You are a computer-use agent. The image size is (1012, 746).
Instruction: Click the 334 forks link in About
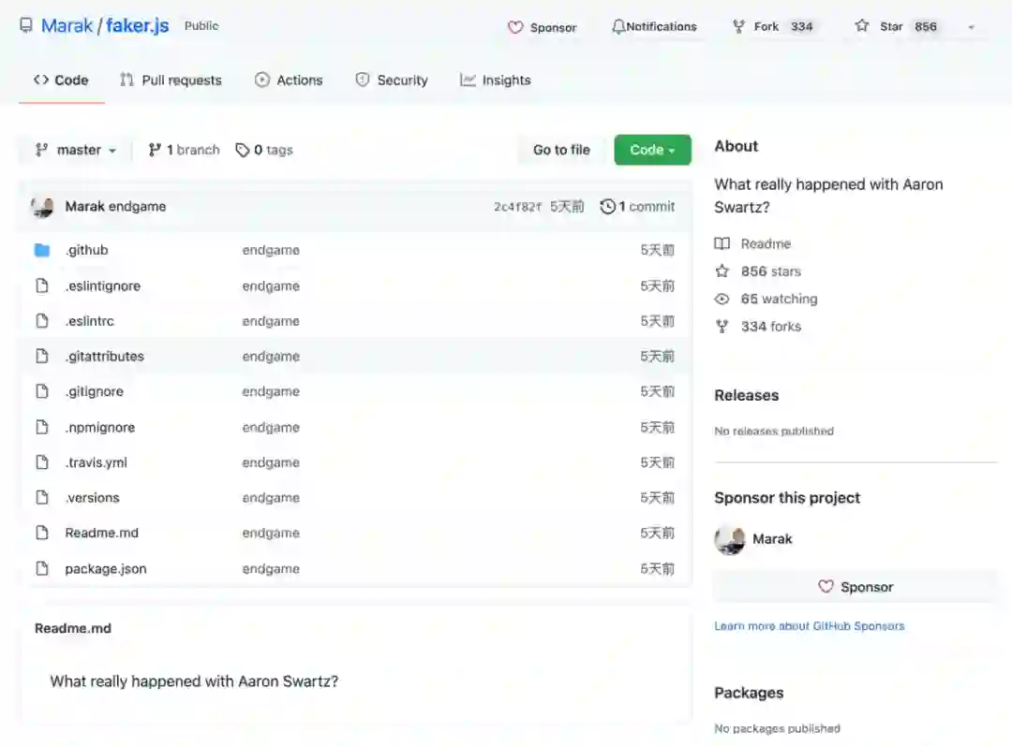(x=758, y=327)
